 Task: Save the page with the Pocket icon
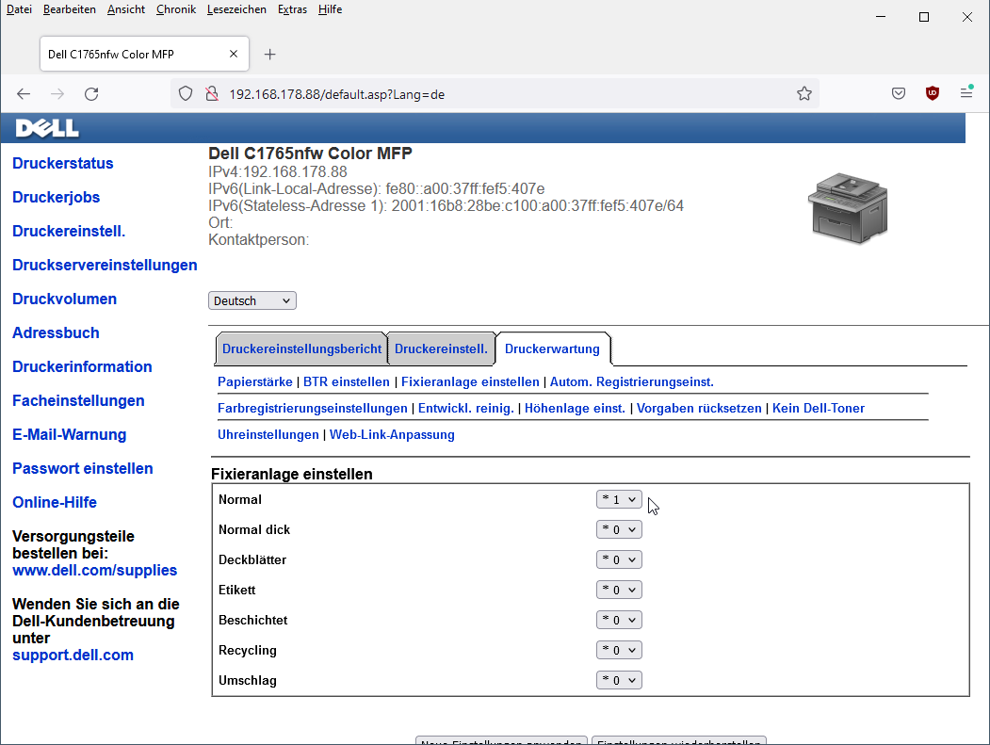(898, 93)
